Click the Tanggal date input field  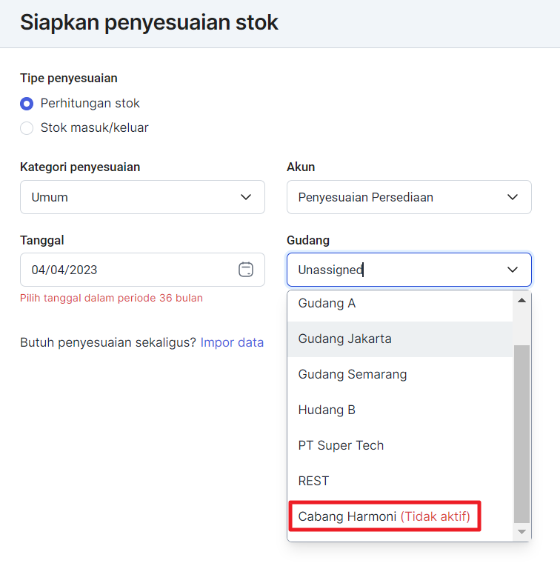point(126,270)
